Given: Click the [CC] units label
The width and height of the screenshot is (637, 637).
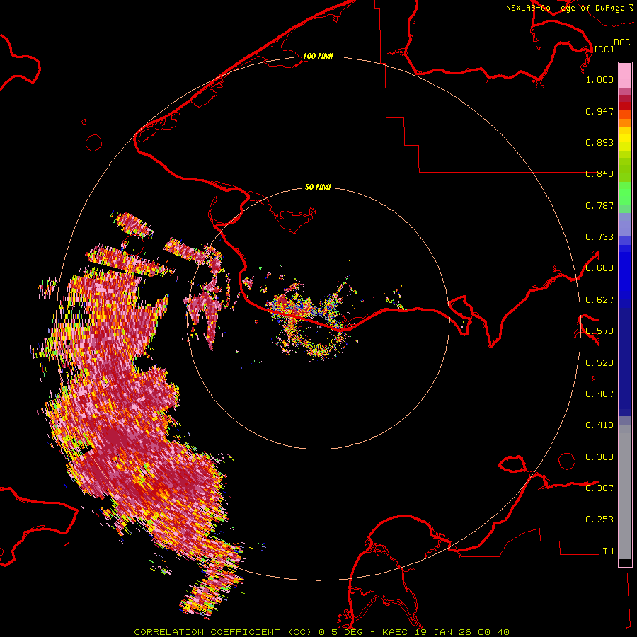Looking at the screenshot, I should click(604, 49).
